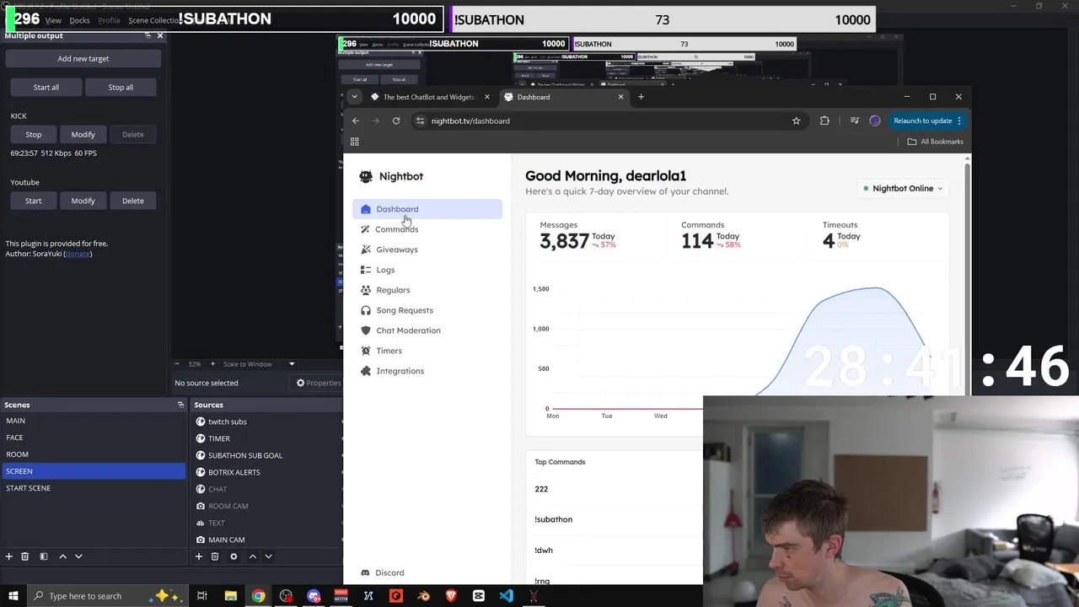Viewport: 1079px width, 607px height.
Task: Open File Explorer from taskbar
Action: pos(230,596)
